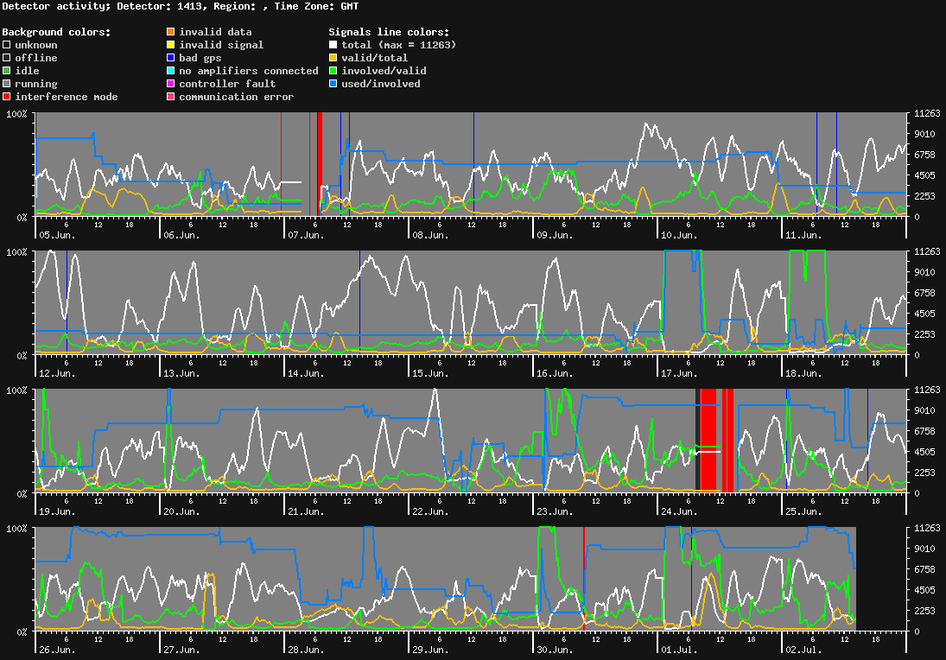Click the bad gps blue swatch
The height and width of the screenshot is (660, 946).
[x=171, y=58]
